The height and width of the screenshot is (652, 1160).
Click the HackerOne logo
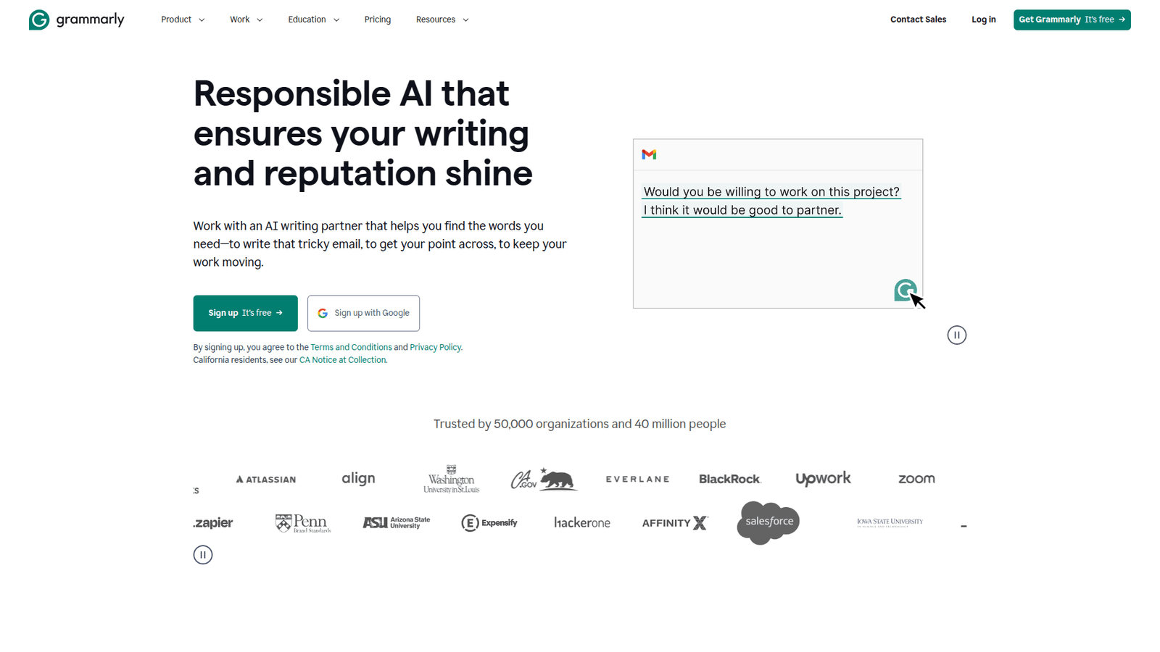coord(582,522)
